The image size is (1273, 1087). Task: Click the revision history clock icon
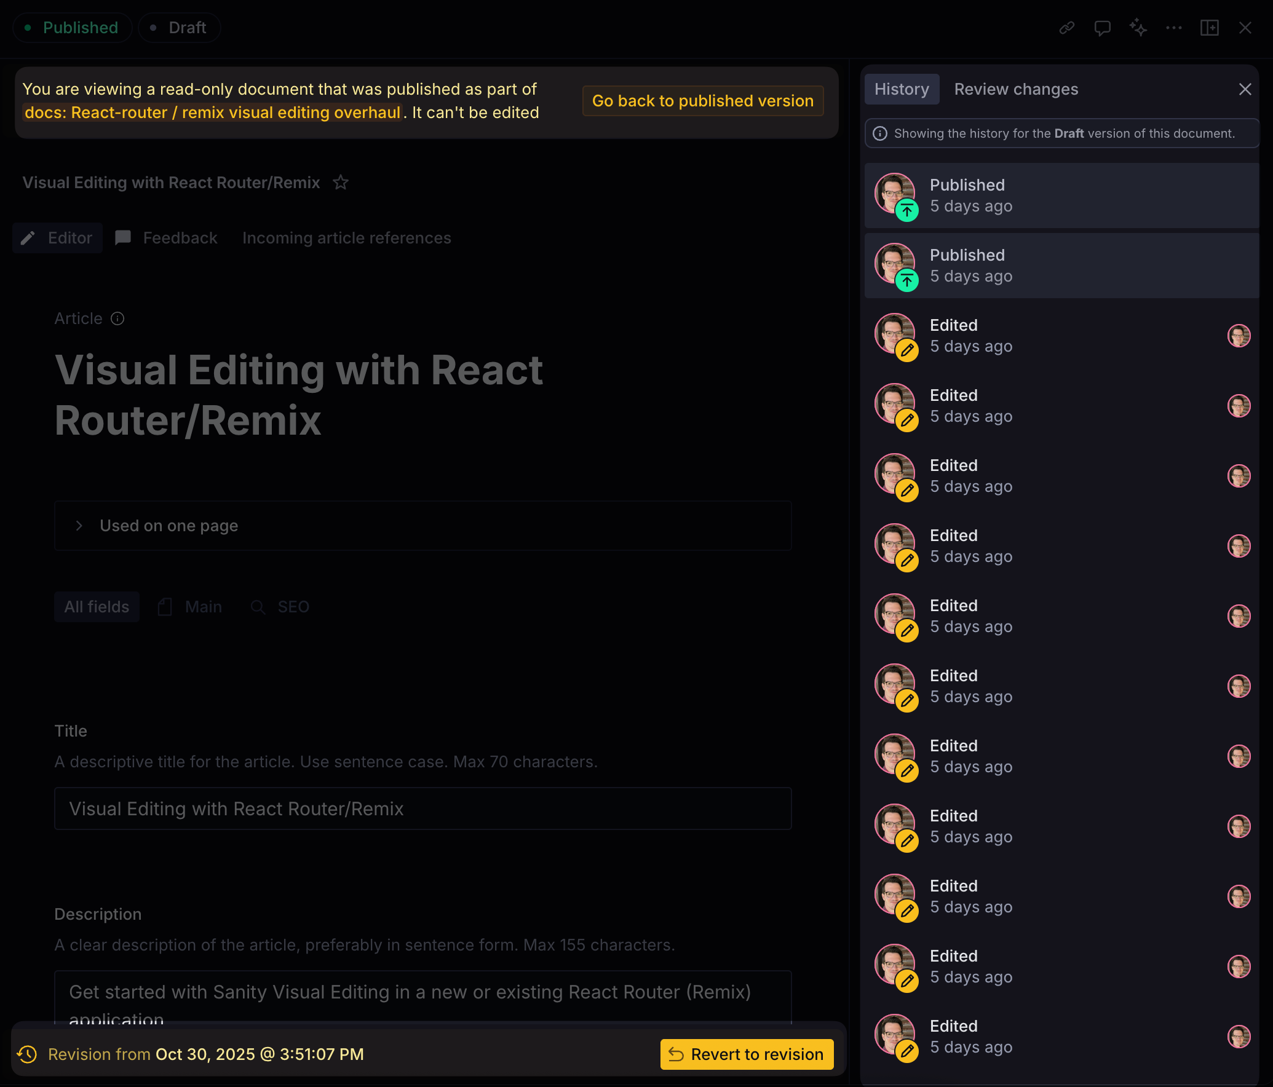27,1054
